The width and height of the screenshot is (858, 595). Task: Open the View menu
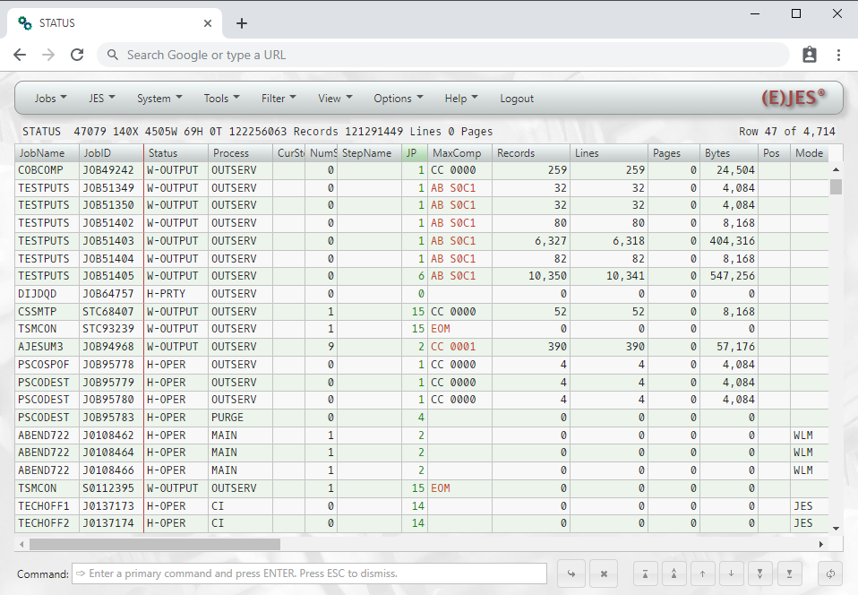click(335, 99)
